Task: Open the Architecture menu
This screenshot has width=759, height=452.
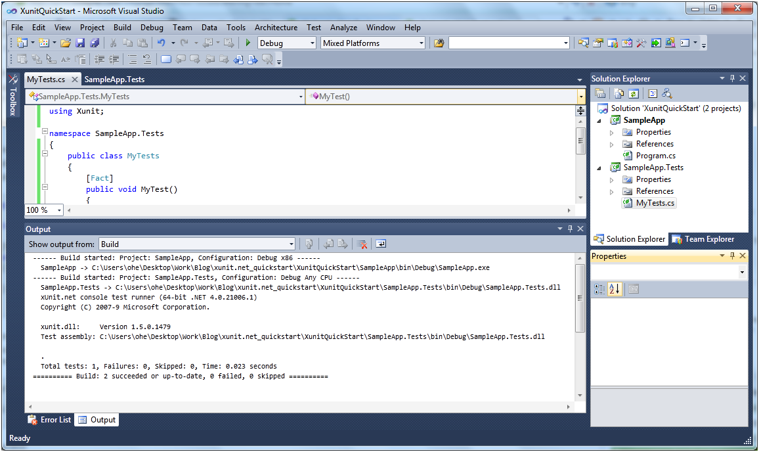Action: (x=276, y=28)
